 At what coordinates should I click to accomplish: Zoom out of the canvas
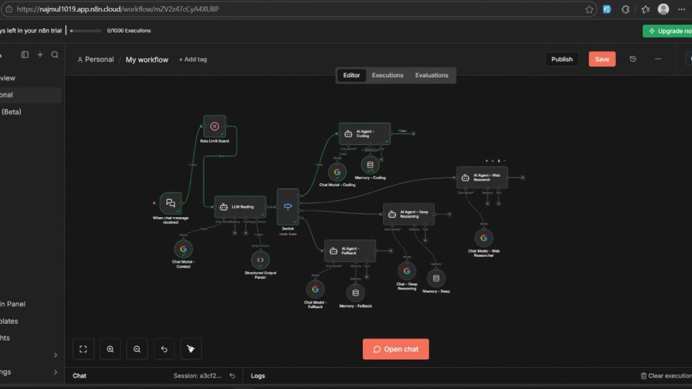(137, 349)
